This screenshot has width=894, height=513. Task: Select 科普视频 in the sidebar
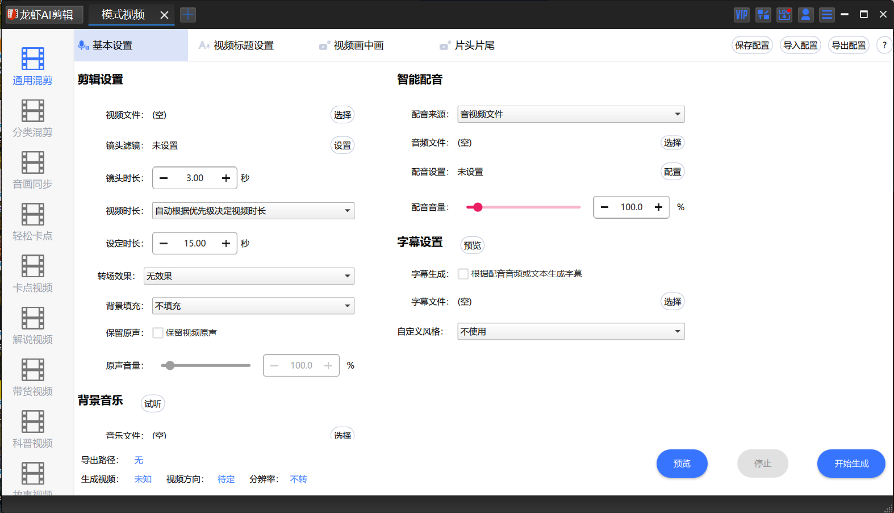coord(32,429)
